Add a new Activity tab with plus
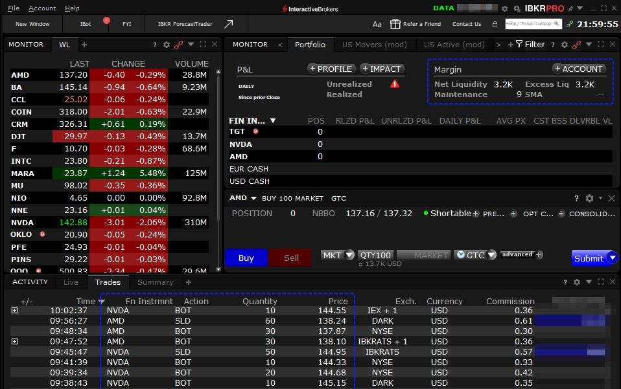Screen dimensions: 621x389 (x=189, y=282)
